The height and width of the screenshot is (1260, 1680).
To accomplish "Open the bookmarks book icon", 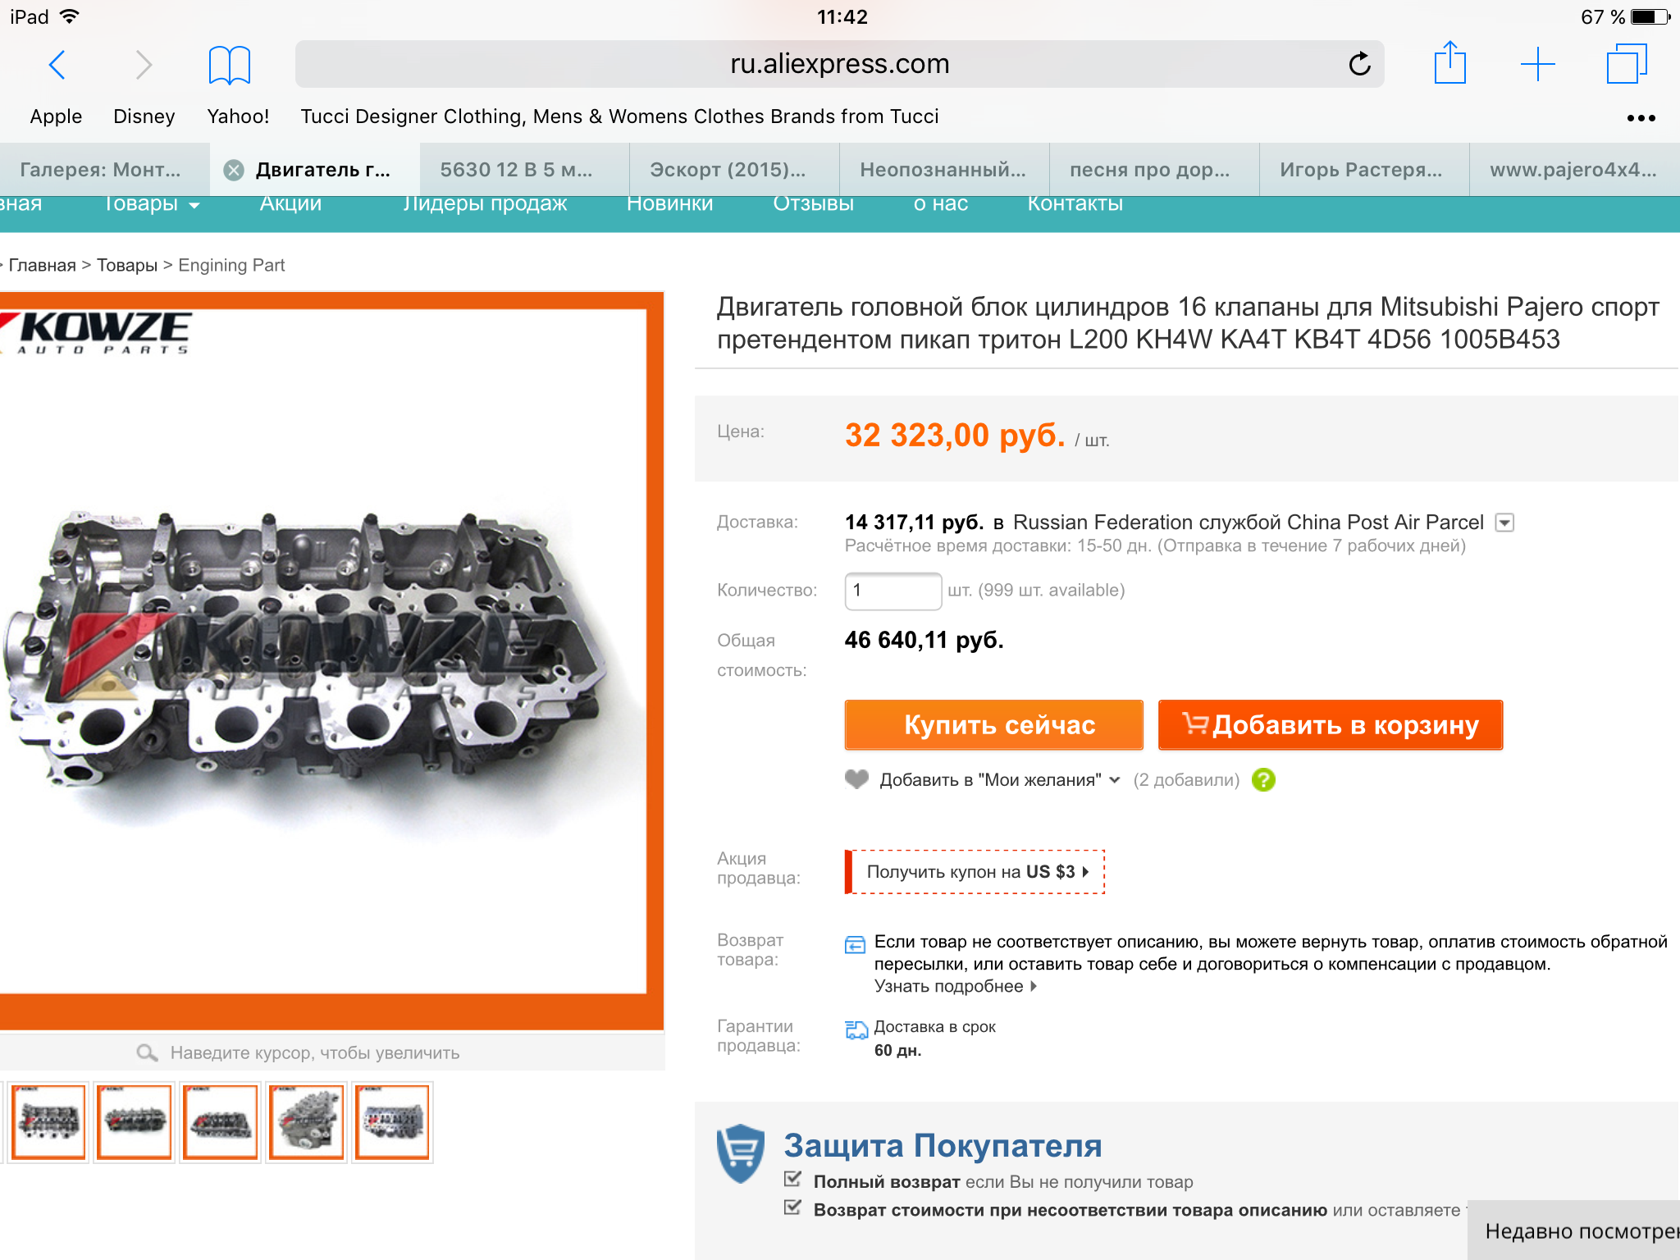I will click(229, 65).
